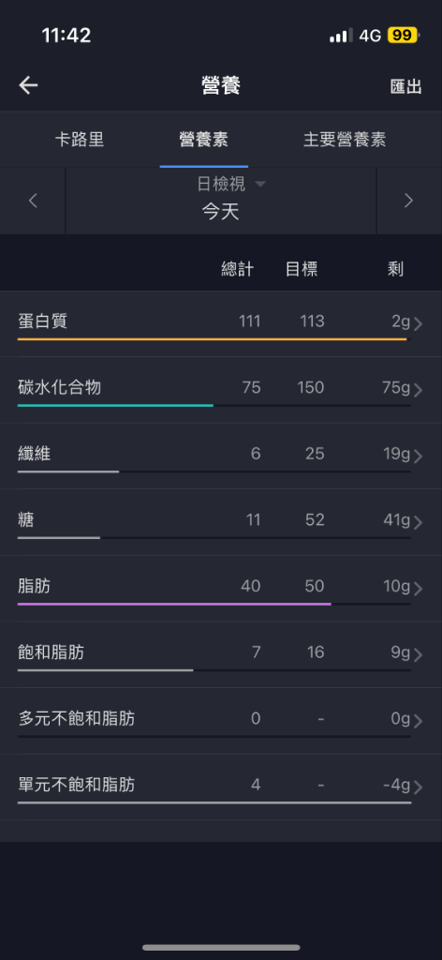Screen dimensions: 442x960
Task: Tap the 匯出 export button
Action: [x=405, y=87]
